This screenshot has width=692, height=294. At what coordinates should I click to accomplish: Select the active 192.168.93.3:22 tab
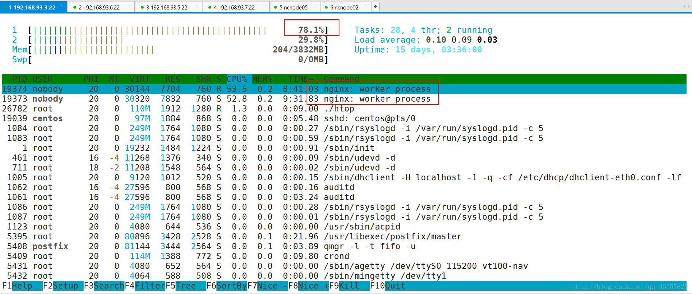click(34, 7)
